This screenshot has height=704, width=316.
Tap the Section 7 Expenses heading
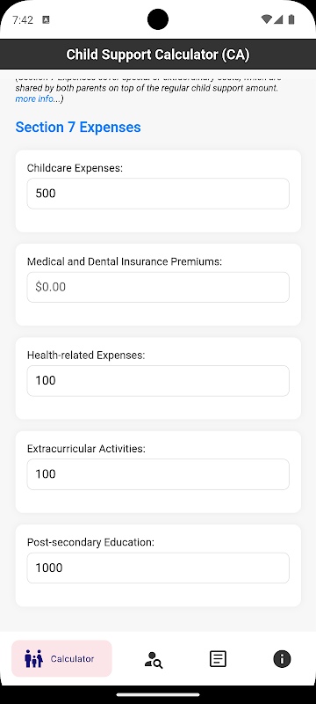point(78,127)
